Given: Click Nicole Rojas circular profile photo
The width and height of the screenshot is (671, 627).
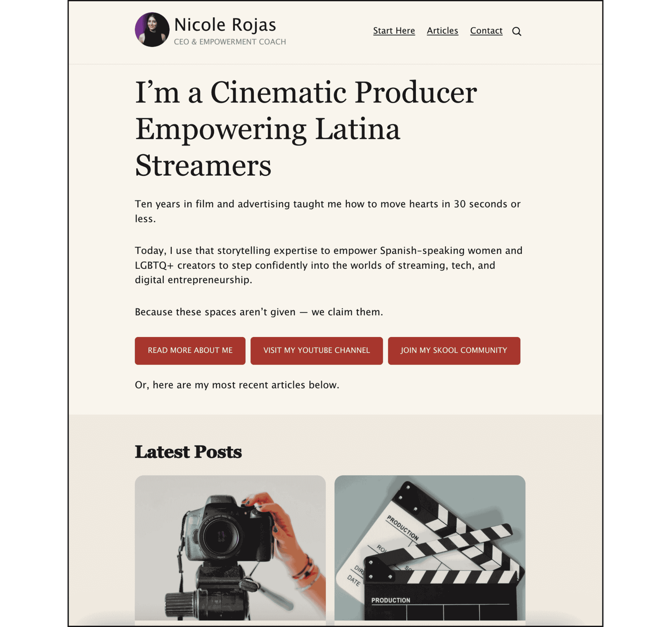Looking at the screenshot, I should (x=152, y=30).
